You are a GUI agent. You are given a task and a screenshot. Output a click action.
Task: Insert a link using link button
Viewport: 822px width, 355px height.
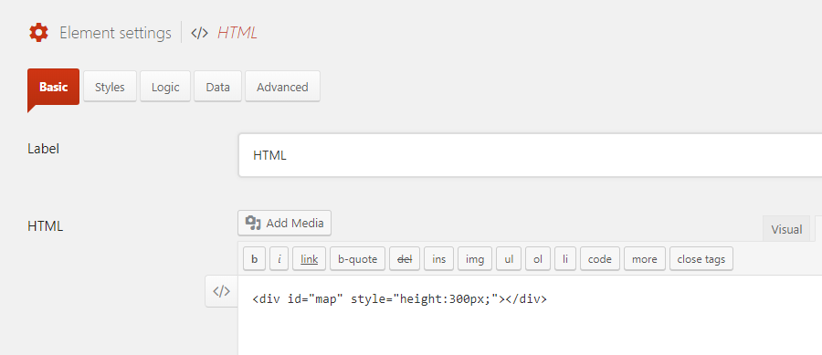pyautogui.click(x=310, y=258)
